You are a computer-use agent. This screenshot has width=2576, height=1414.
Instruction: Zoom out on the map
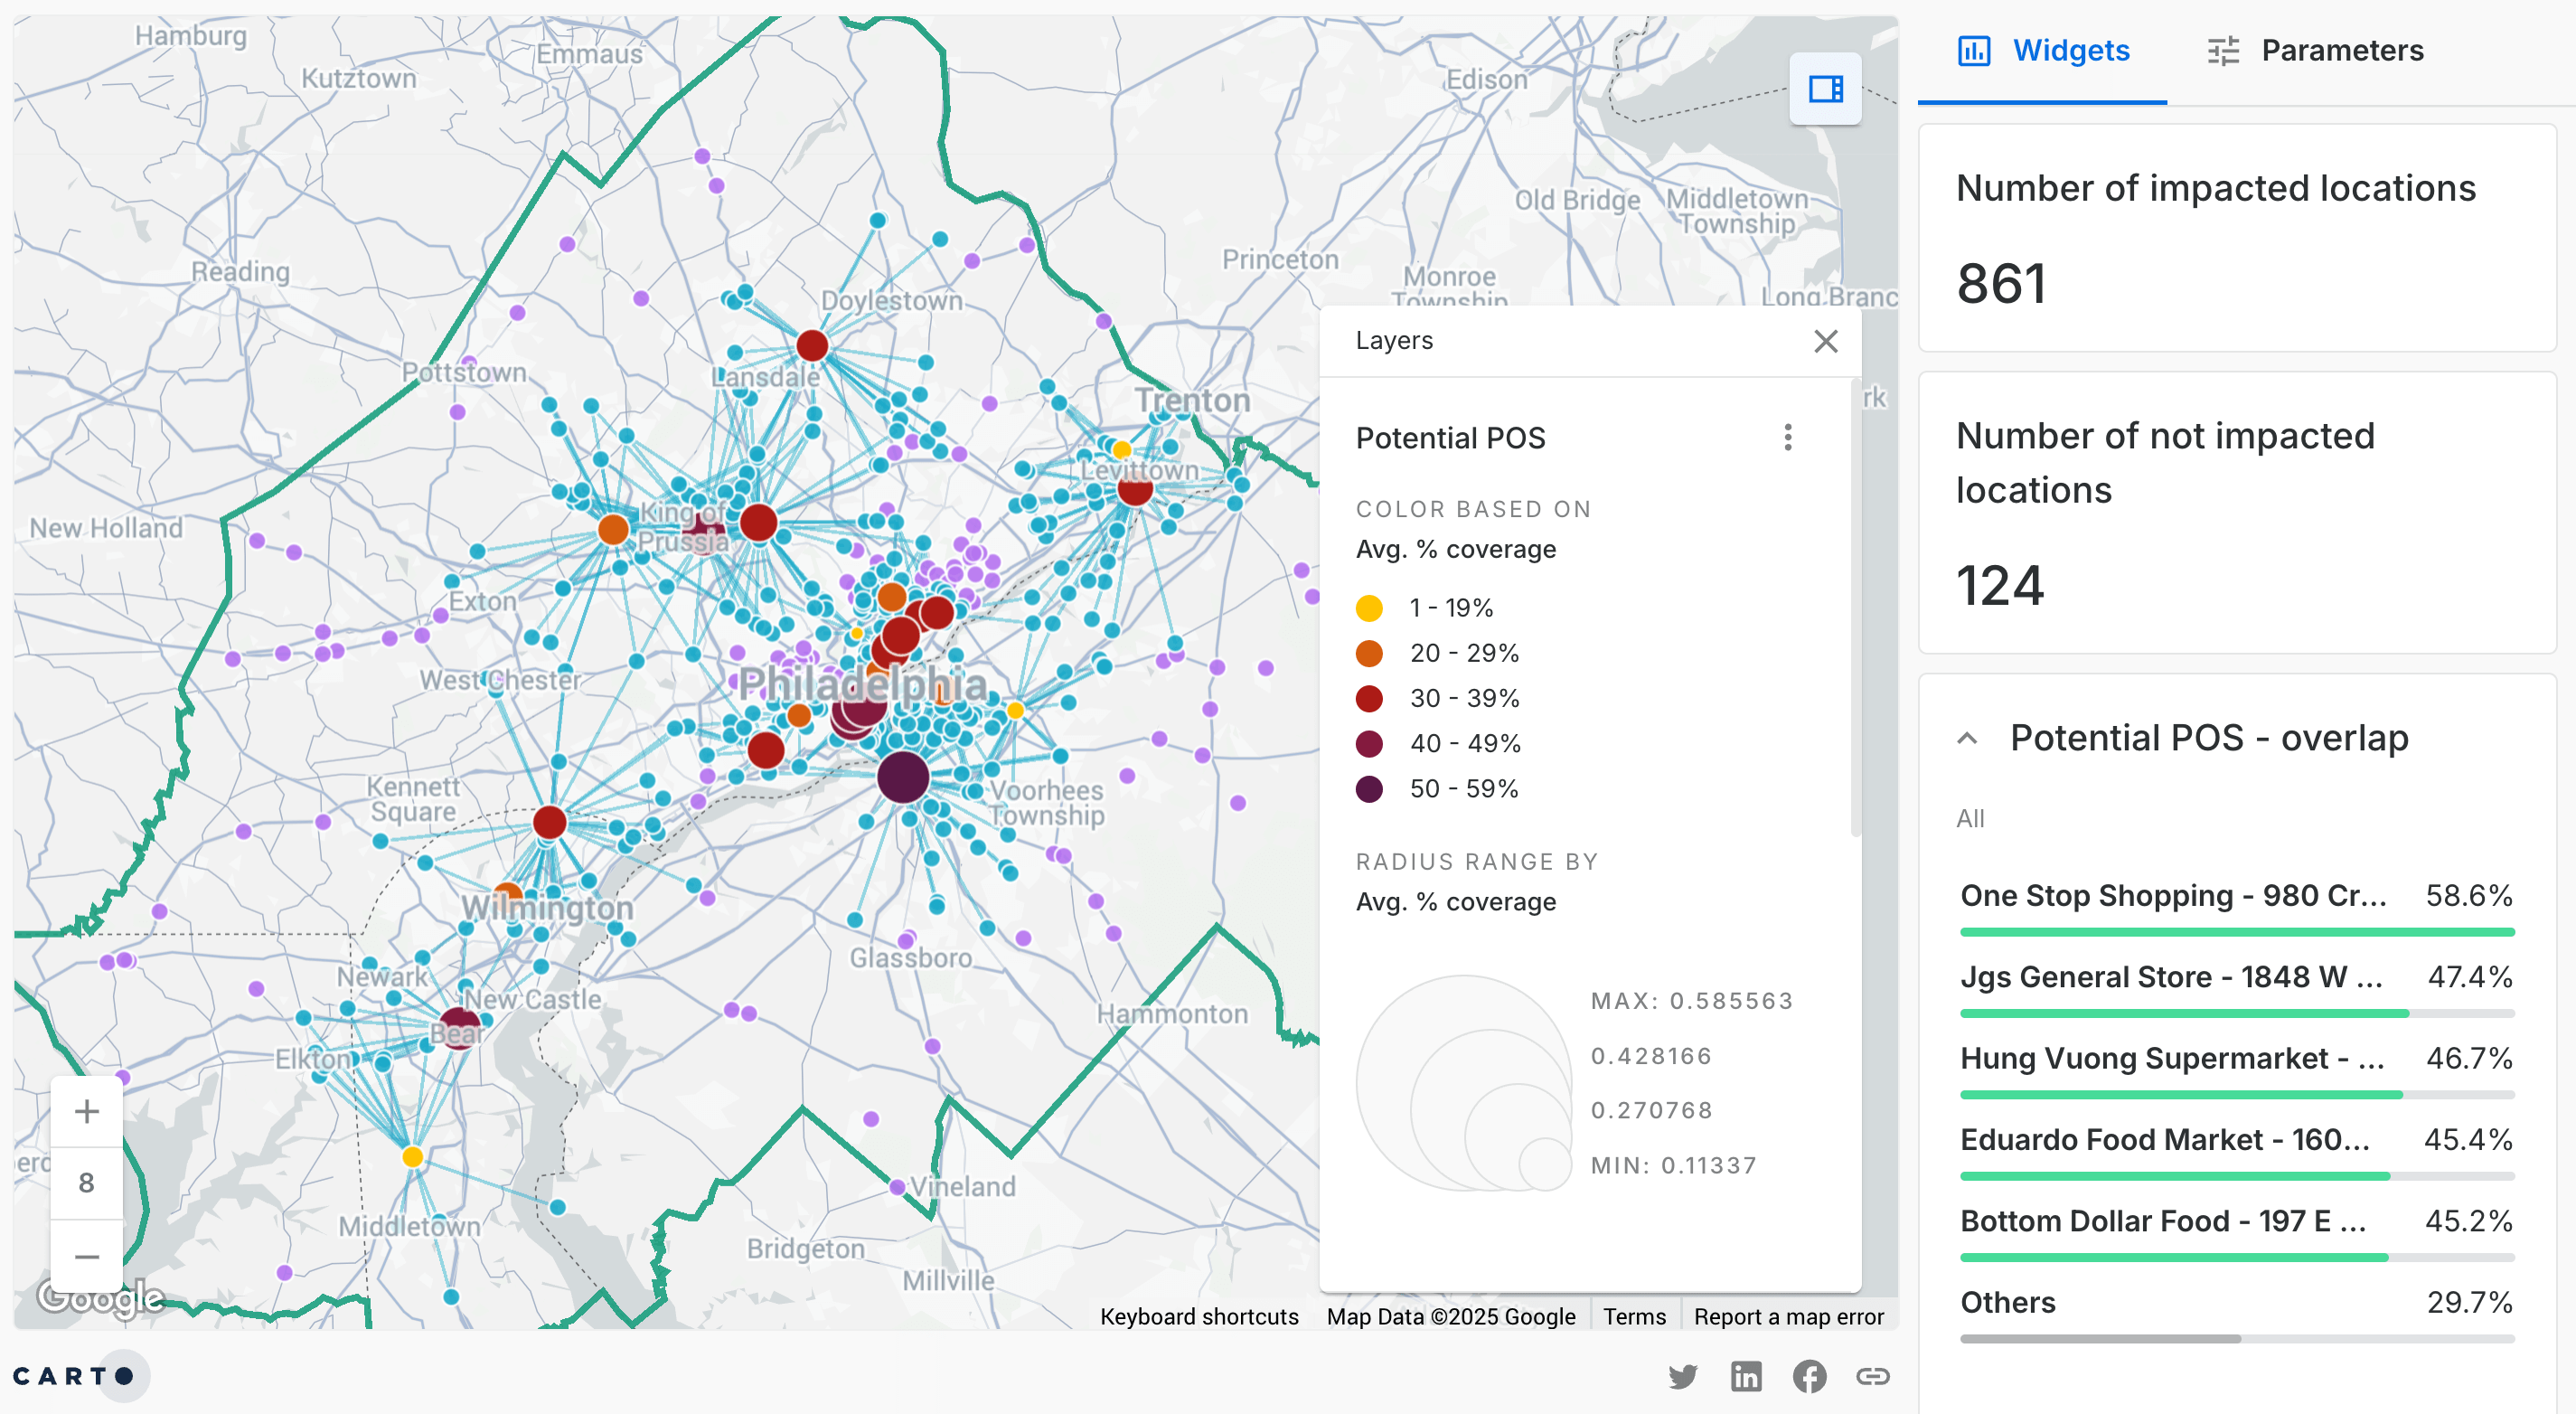point(87,1256)
